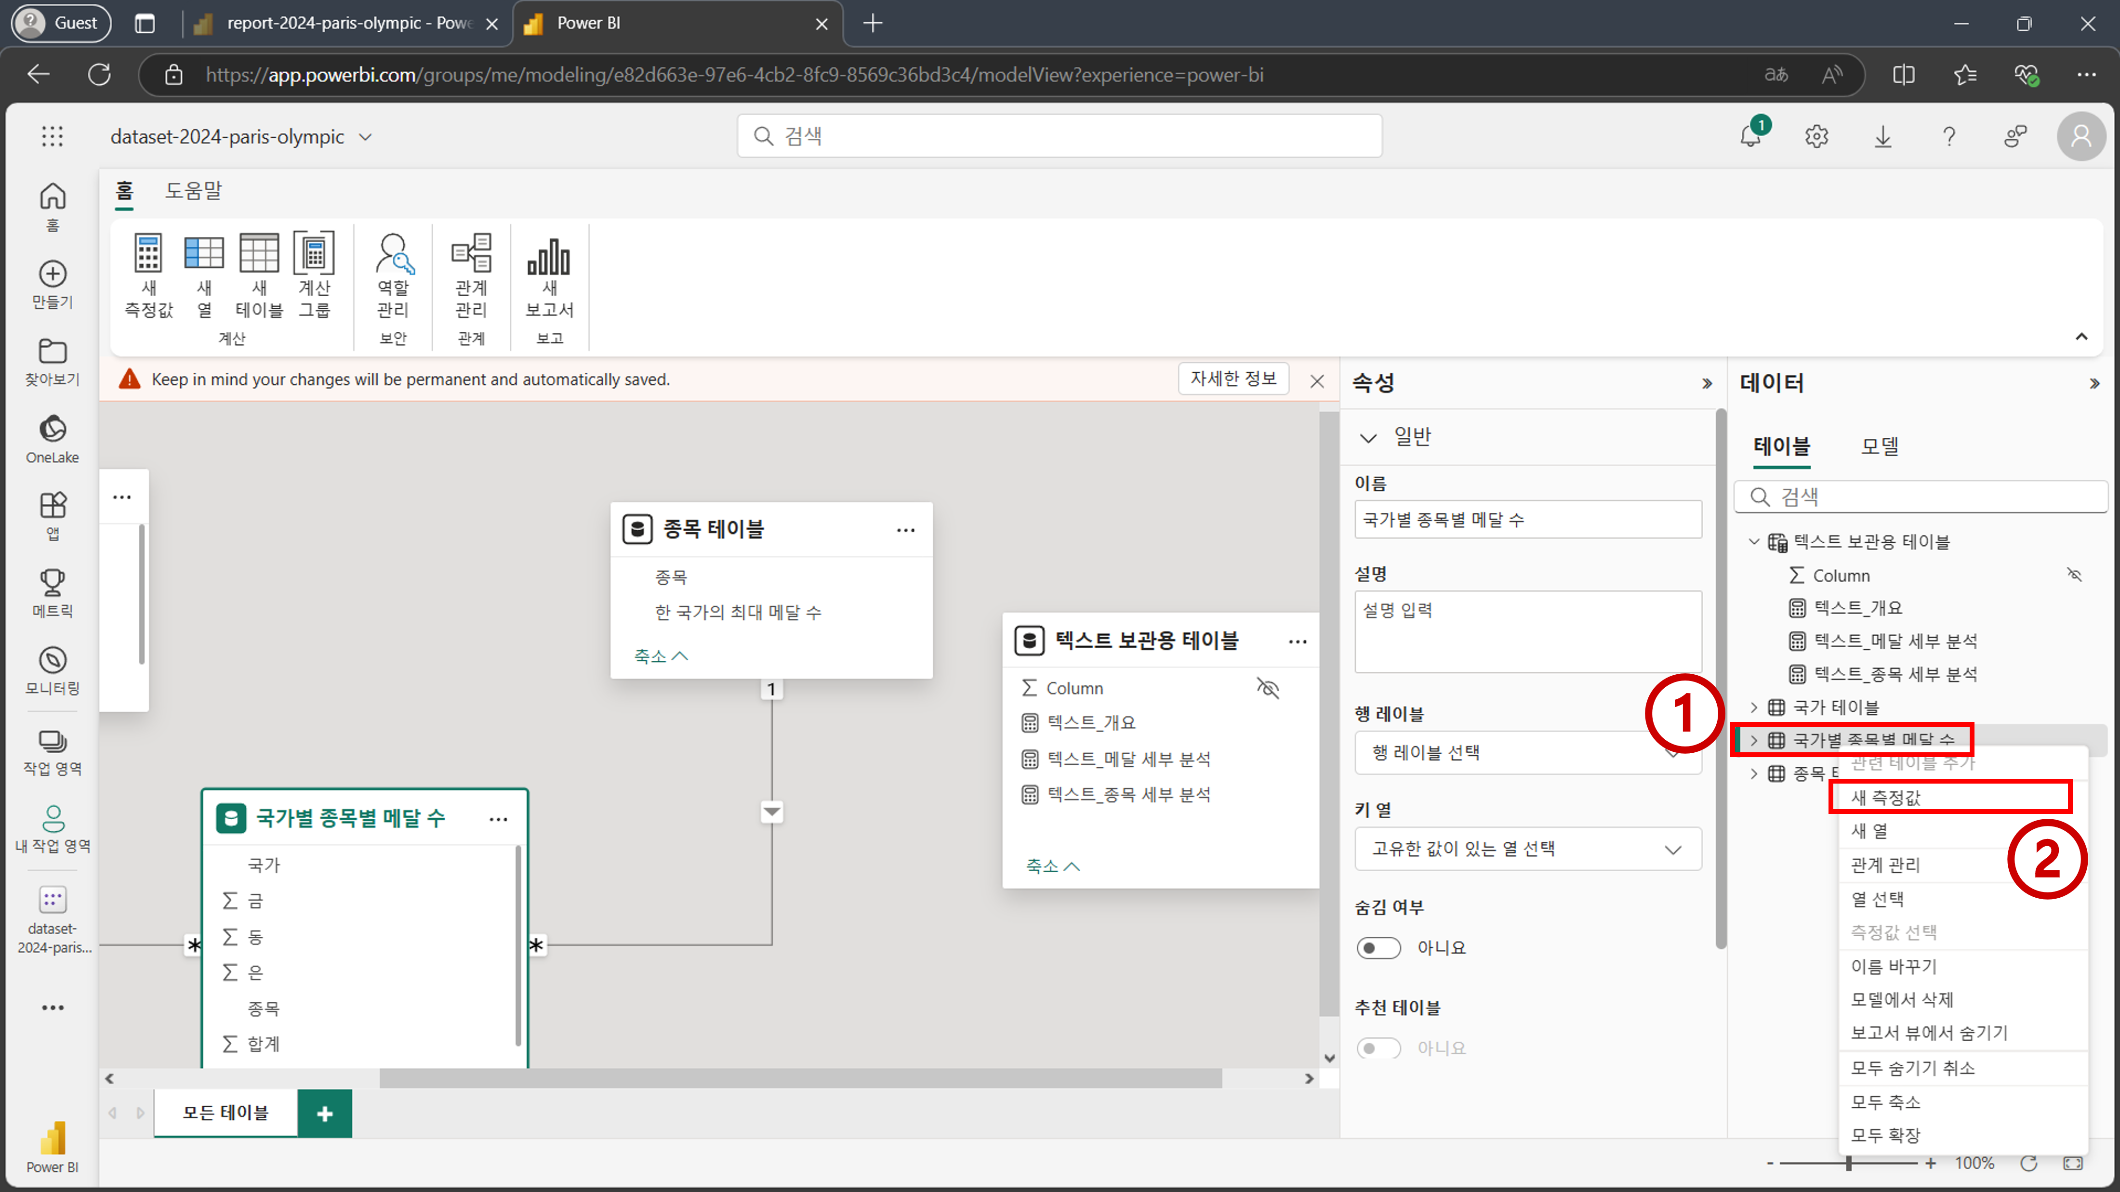Toggle Column visibility in 텍스트 보관용 테이블 card
The height and width of the screenshot is (1192, 2120).
point(1268,688)
